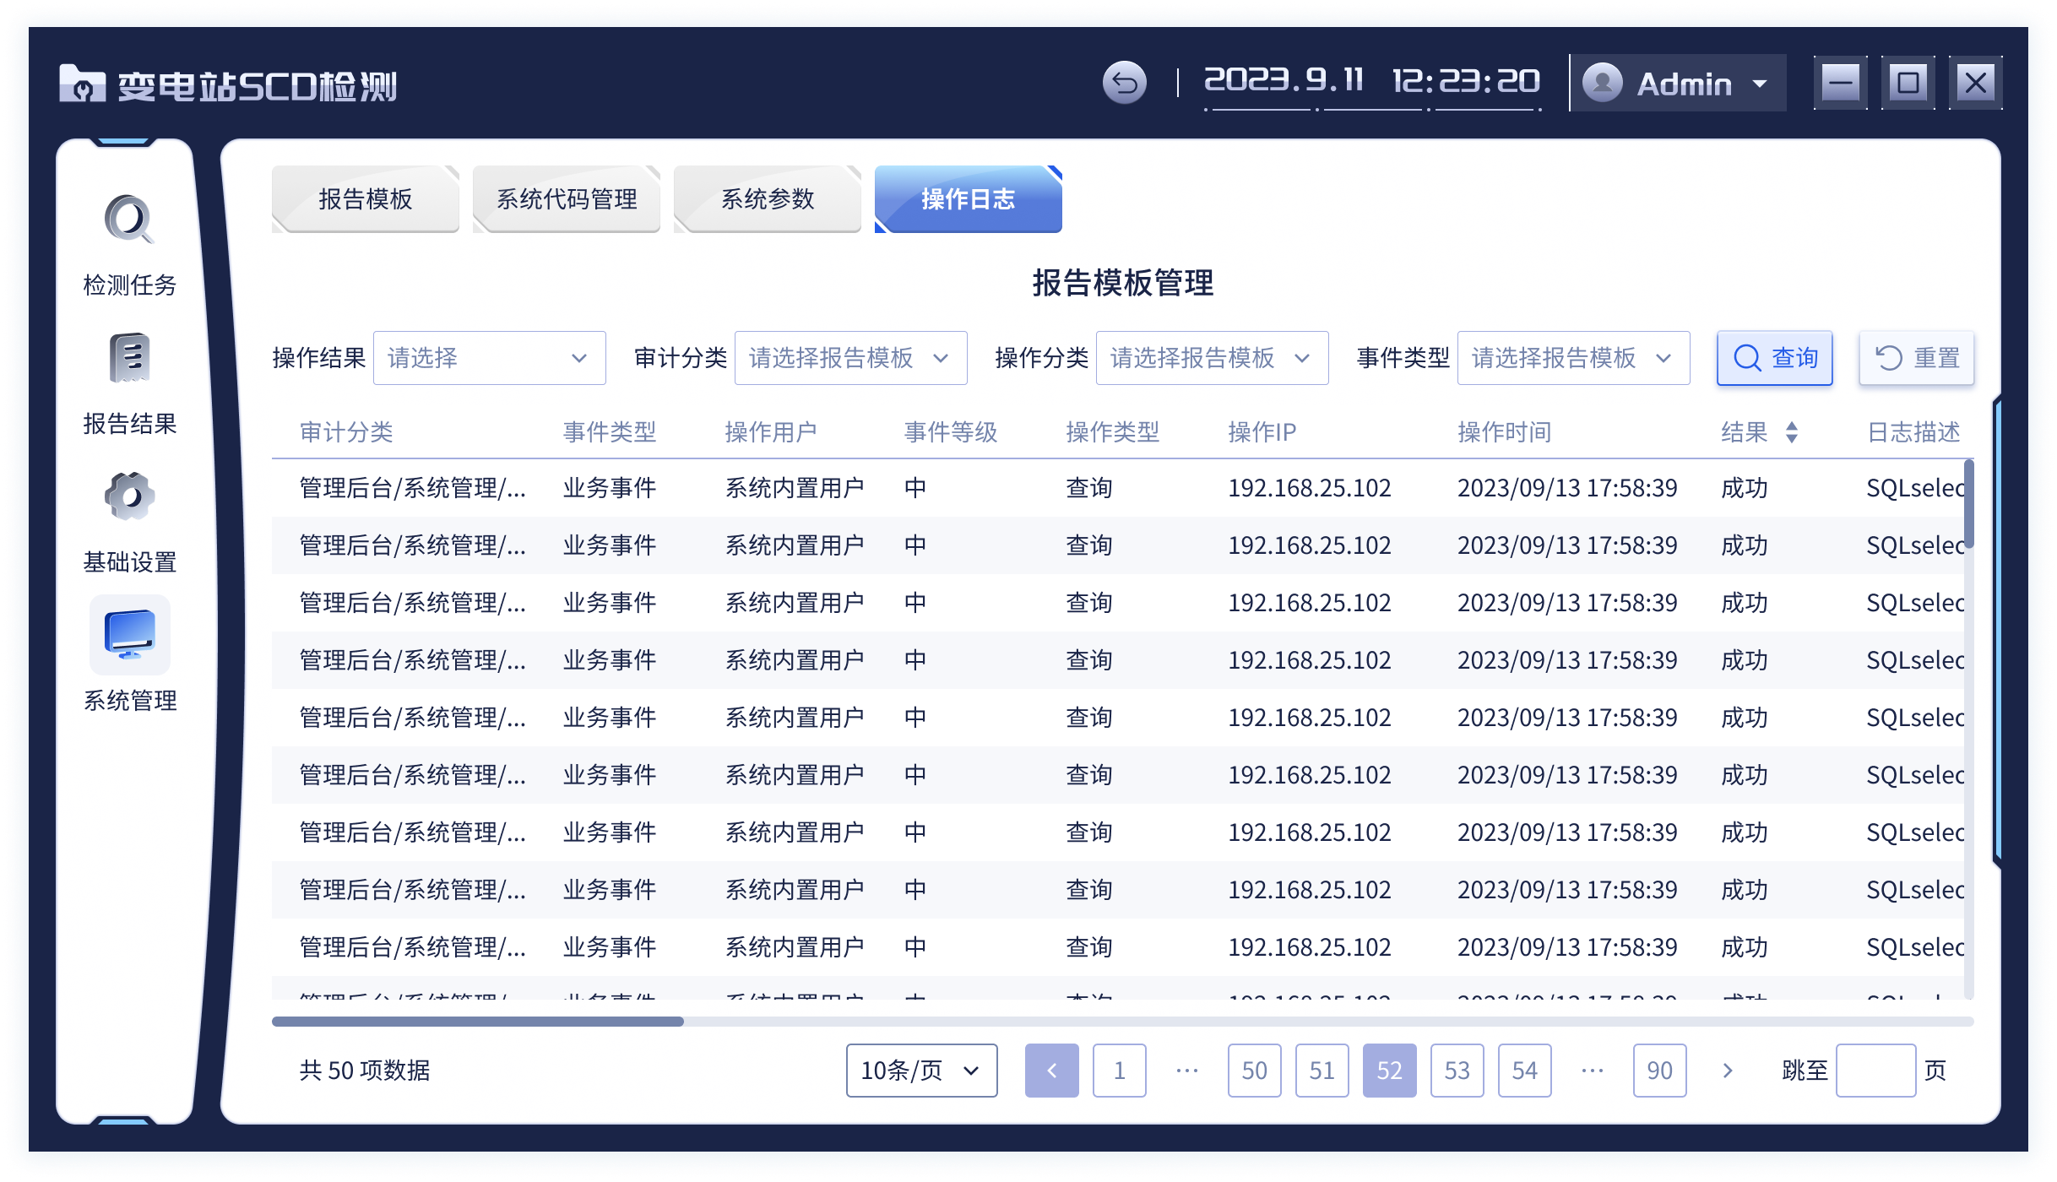Click the Admin user avatar icon

(1602, 83)
